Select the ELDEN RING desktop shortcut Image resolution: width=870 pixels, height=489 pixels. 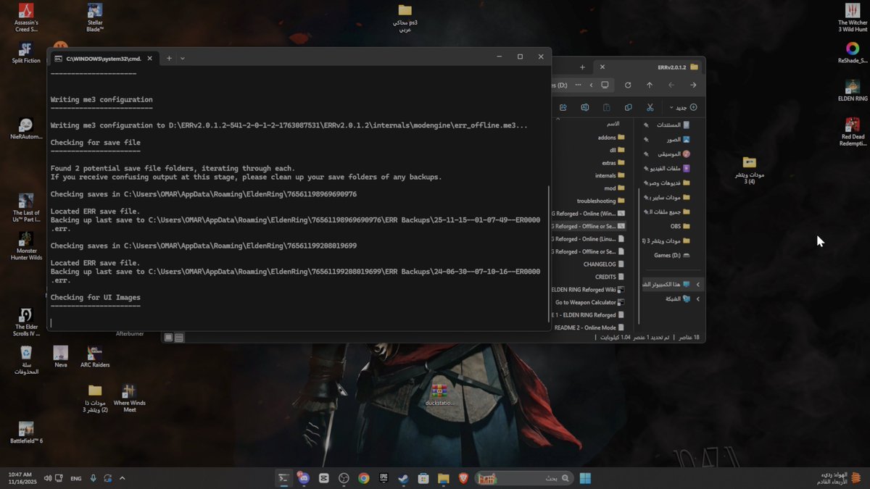tap(853, 91)
